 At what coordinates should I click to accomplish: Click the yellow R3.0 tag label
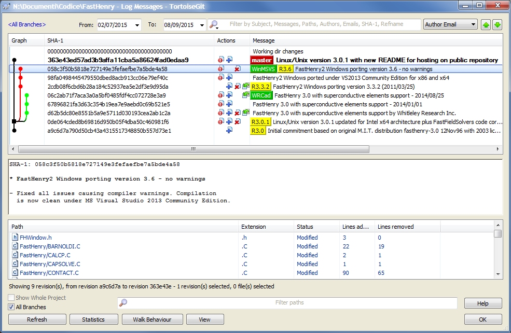tap(258, 131)
